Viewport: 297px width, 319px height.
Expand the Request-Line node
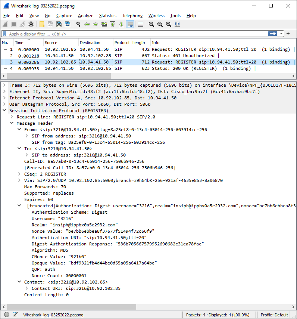coord(12,117)
